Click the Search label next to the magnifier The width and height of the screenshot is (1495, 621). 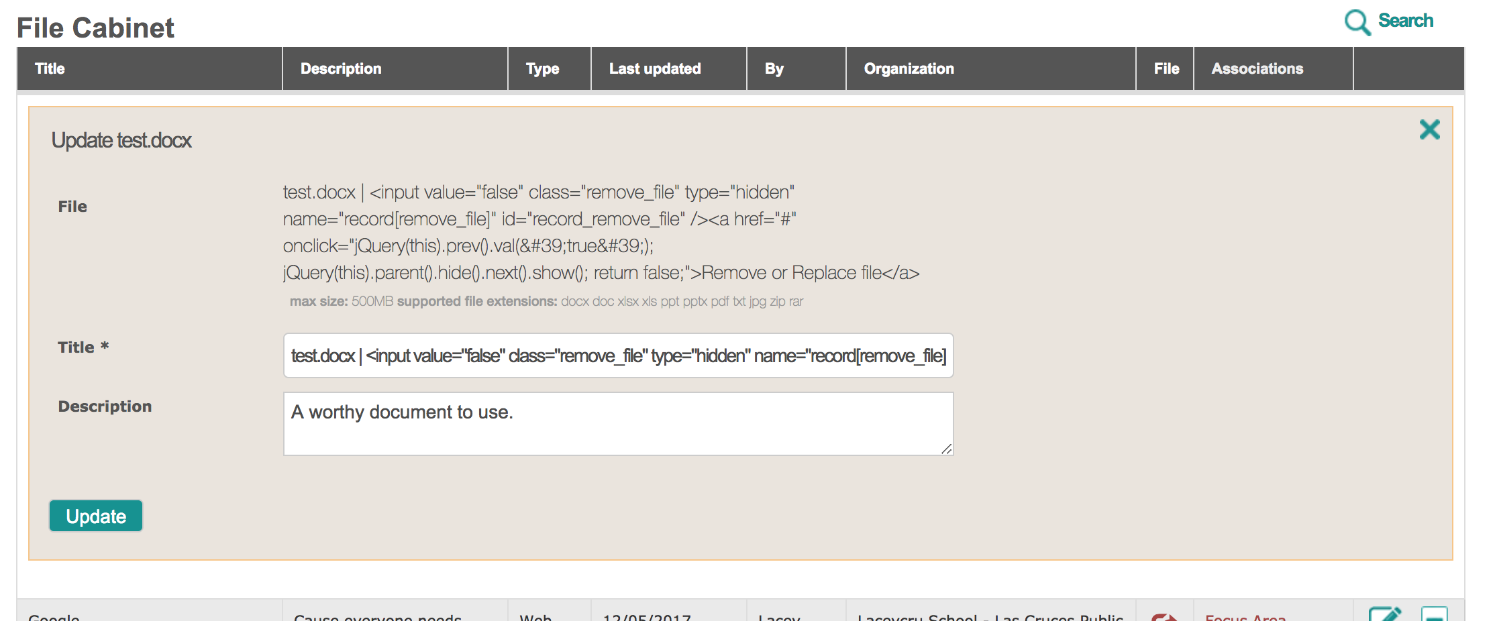(1404, 20)
